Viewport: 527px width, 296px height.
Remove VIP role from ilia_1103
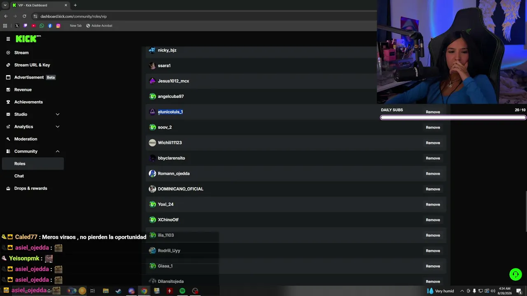tap(433, 235)
